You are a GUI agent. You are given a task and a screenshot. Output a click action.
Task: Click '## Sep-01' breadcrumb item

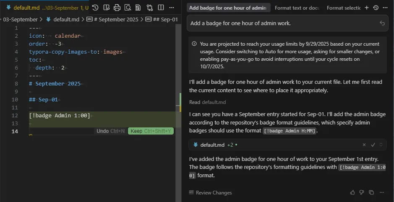coord(162,19)
